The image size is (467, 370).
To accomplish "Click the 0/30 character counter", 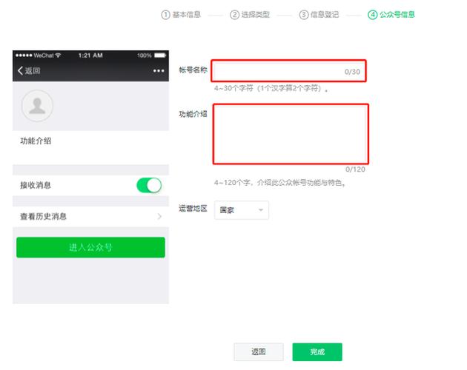I will click(352, 72).
